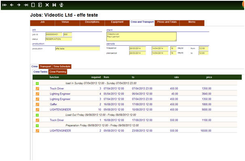The width and height of the screenshot is (245, 161).
Task: Click price value 16500.00
Action: [206, 131]
